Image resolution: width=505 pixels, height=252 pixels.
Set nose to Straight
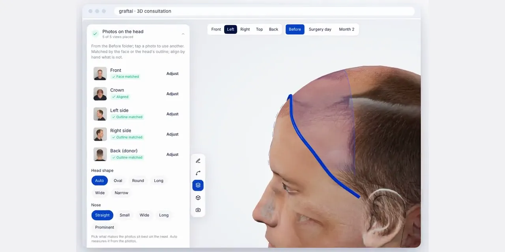click(102, 215)
